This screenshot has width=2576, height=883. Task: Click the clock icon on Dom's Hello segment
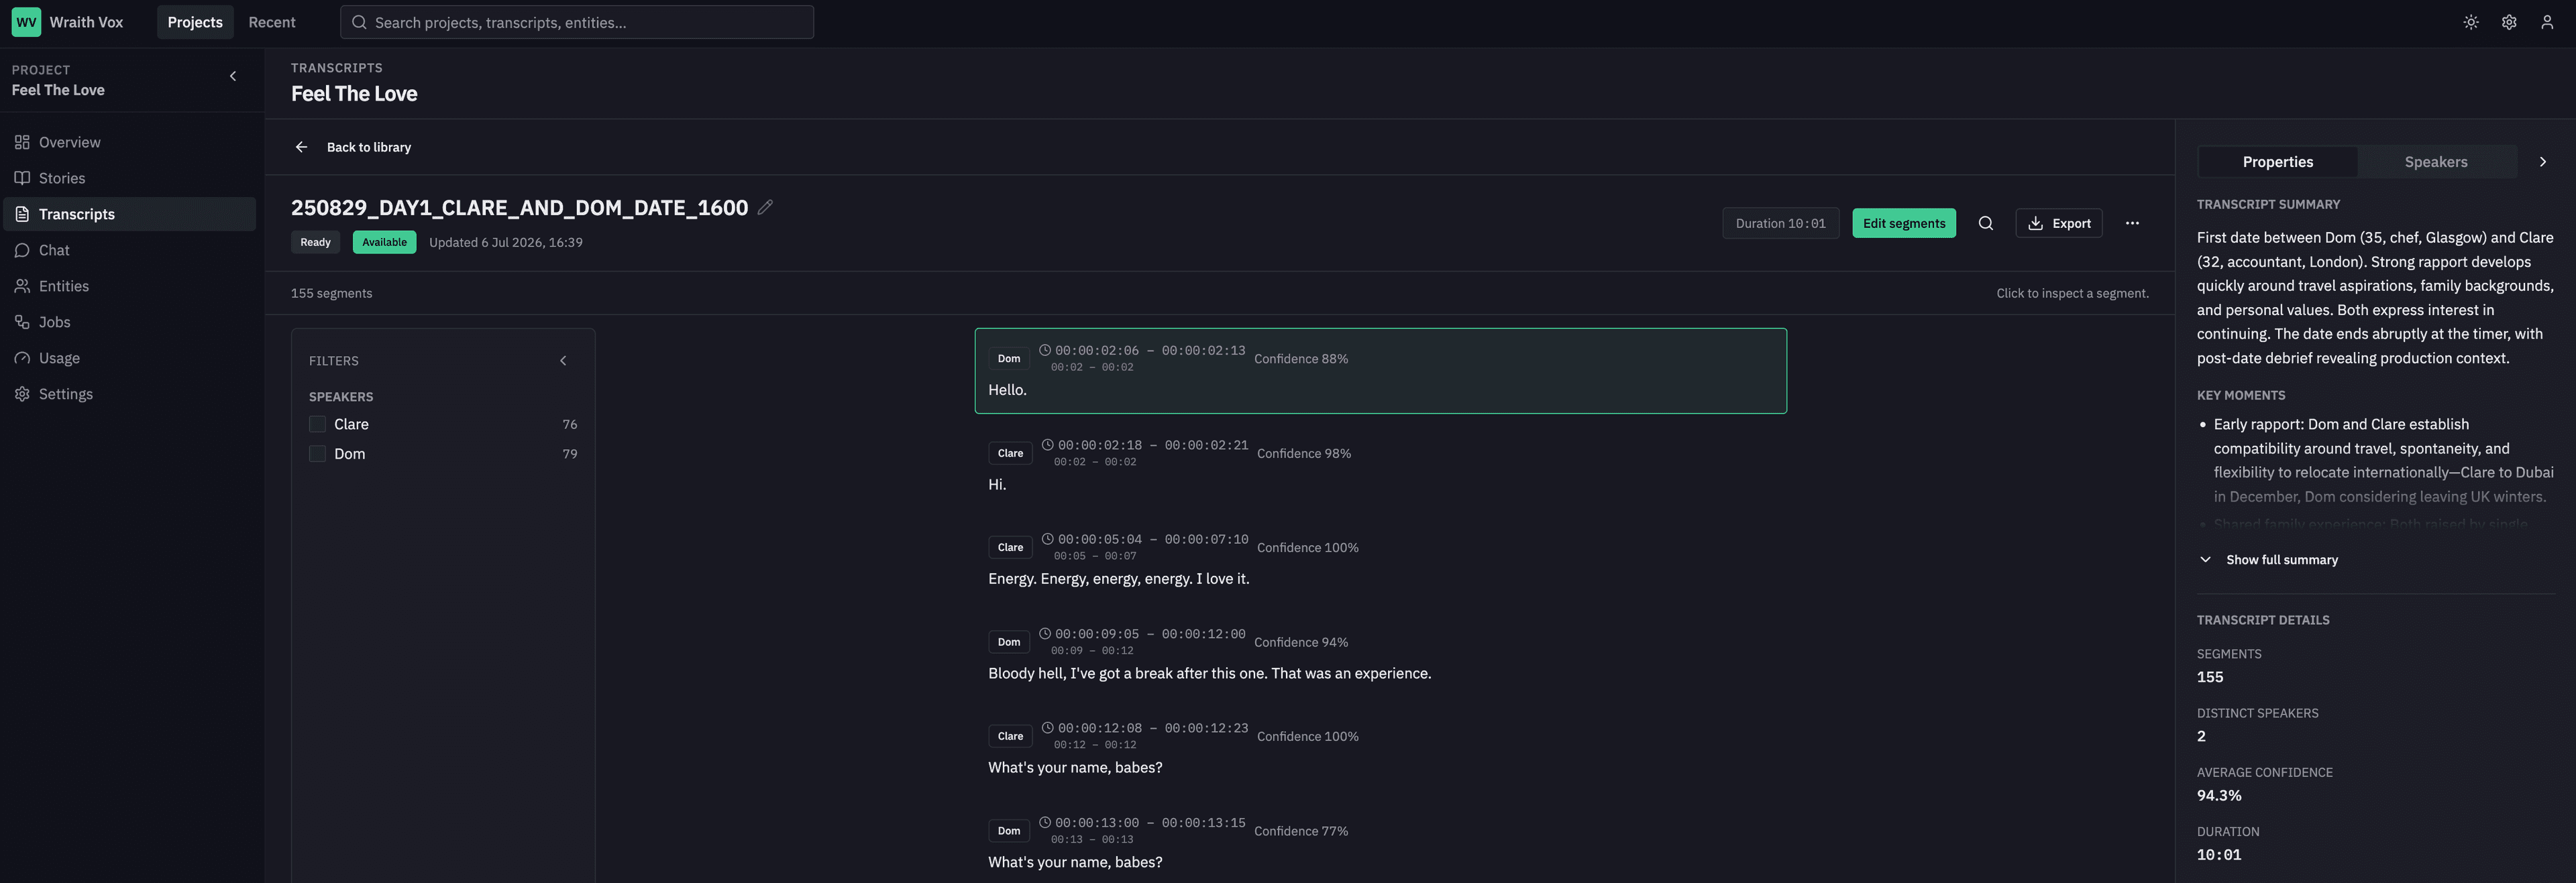coord(1045,350)
